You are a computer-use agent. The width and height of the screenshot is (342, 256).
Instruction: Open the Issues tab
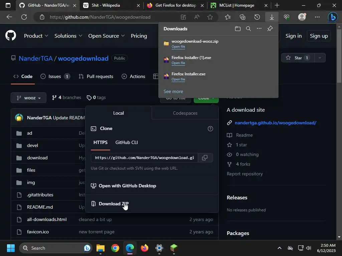pos(55,76)
